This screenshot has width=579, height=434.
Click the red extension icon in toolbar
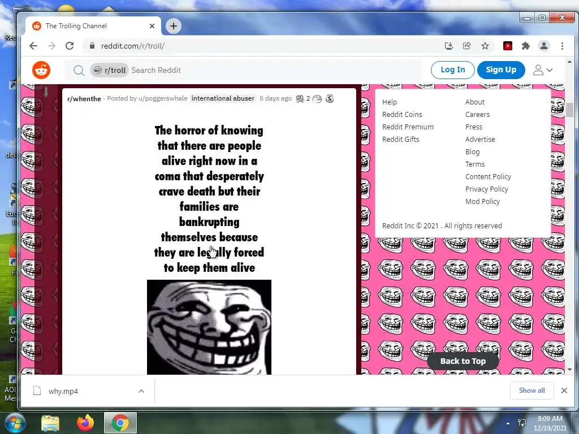tap(507, 46)
